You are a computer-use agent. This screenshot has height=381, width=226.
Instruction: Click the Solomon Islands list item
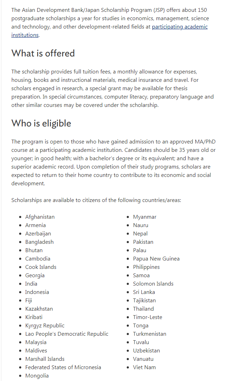point(153,283)
